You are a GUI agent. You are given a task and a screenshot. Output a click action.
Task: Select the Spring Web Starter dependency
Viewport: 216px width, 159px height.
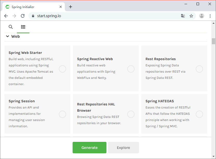pyautogui.click(x=62, y=69)
